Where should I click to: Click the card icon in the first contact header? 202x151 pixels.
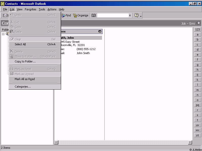(x=100, y=31)
